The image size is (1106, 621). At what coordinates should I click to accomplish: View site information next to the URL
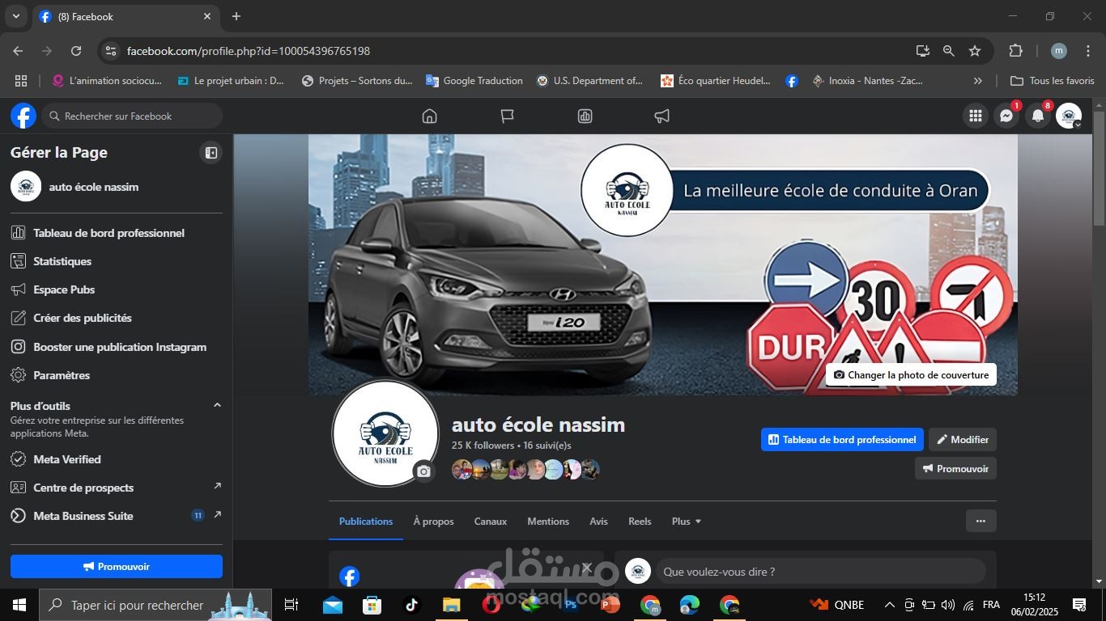pyautogui.click(x=111, y=51)
